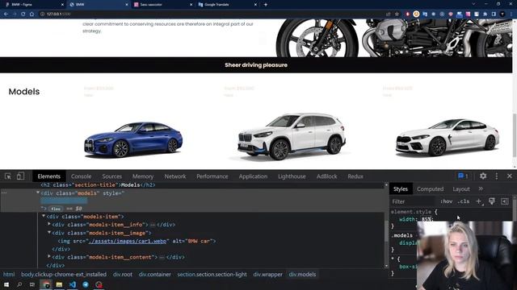Edit the width value in element.style
Viewport: 517px width, 290px height.
coord(426,219)
